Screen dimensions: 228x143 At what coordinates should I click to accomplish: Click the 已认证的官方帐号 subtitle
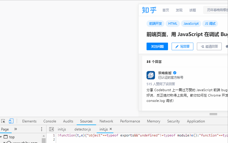(x=171, y=77)
